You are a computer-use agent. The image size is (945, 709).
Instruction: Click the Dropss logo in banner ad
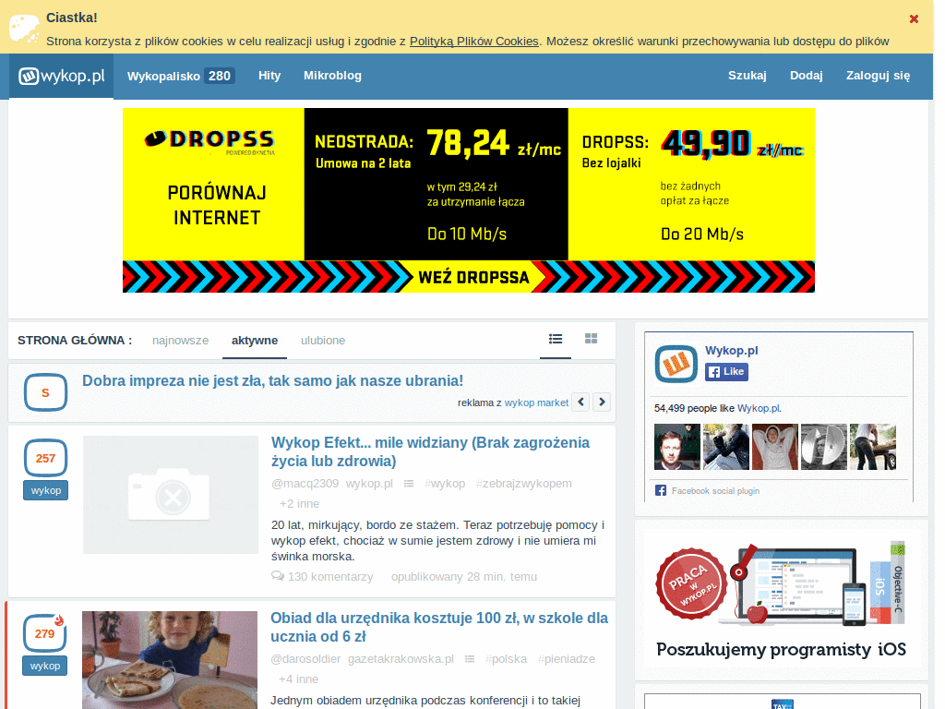pyautogui.click(x=209, y=140)
